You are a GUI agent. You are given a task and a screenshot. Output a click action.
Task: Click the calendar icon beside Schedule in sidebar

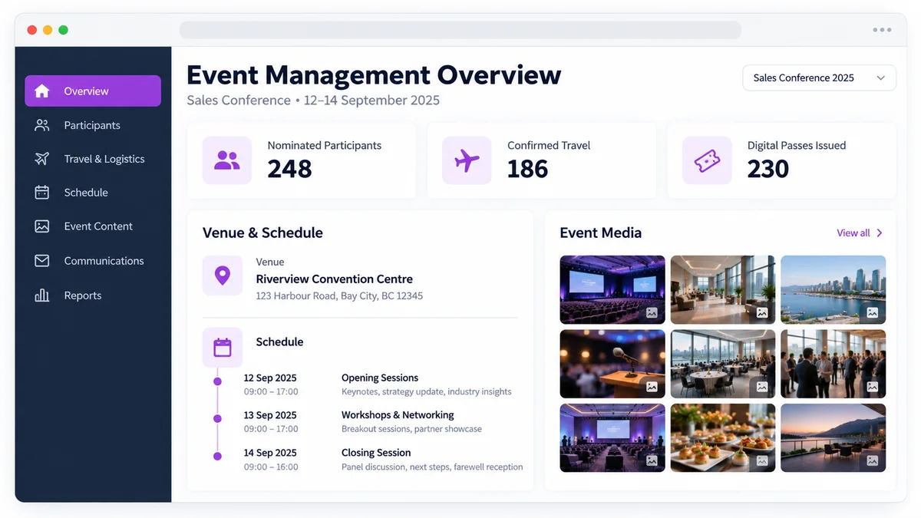42,193
